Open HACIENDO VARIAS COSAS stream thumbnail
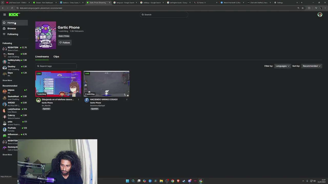Image resolution: width=328 pixels, height=184 pixels. pyautogui.click(x=106, y=84)
